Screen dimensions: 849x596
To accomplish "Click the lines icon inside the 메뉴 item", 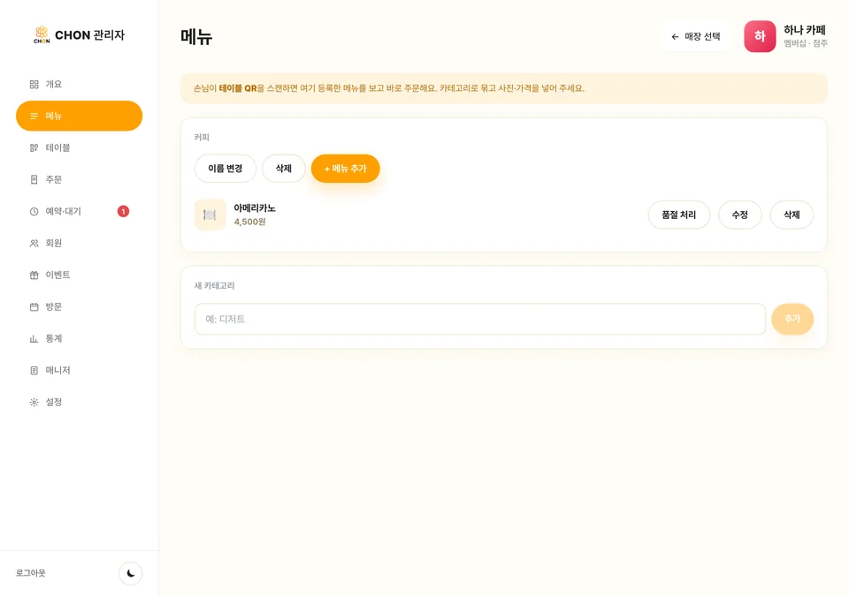I will point(34,117).
